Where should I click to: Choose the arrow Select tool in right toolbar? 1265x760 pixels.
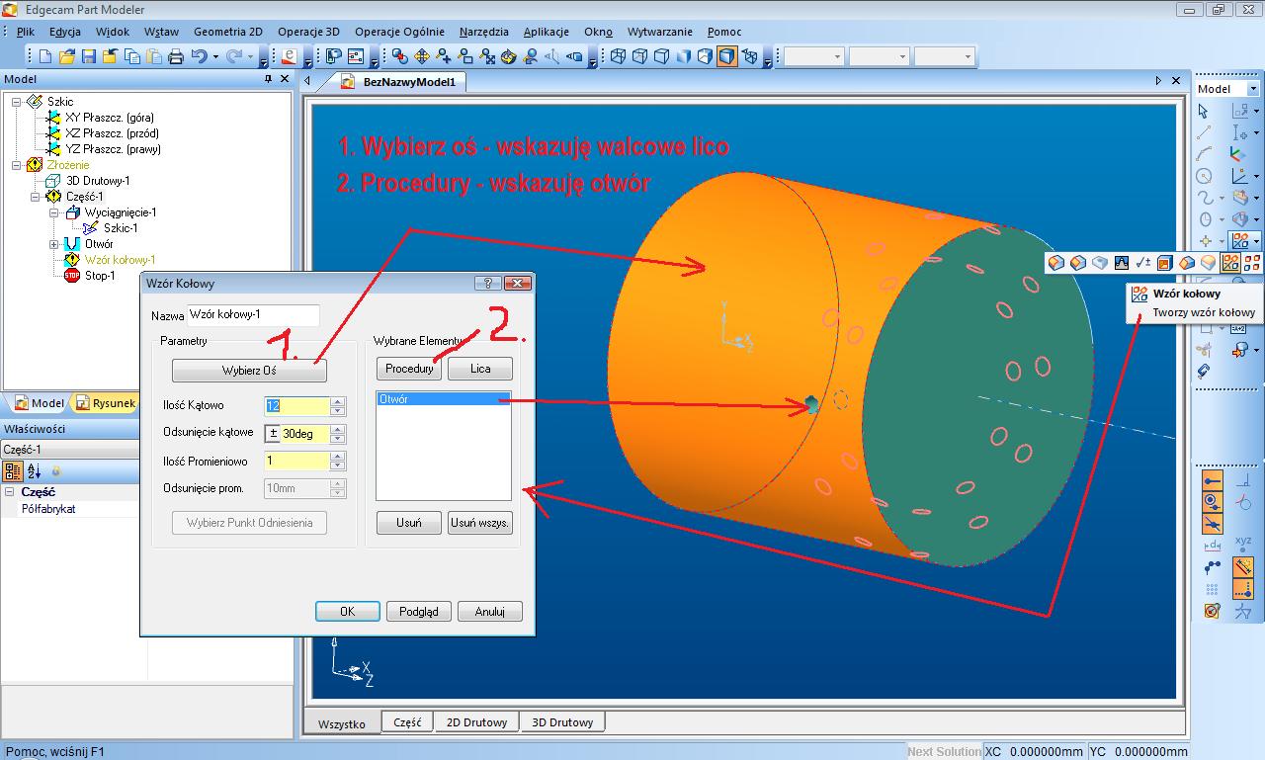point(1204,112)
